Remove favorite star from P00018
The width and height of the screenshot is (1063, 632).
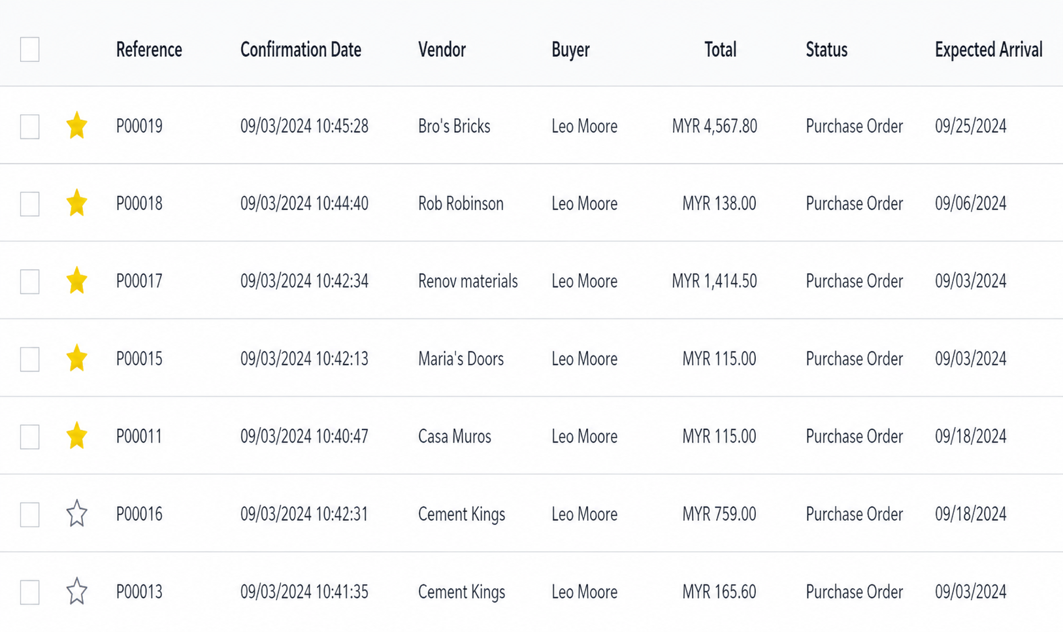76,203
